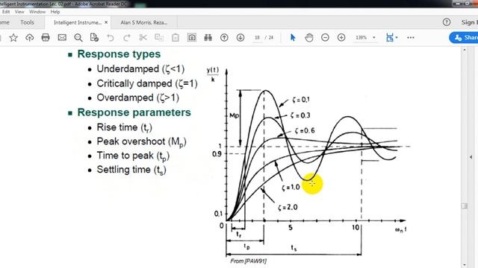Click the Sign In link
The image size is (478, 268).
[x=469, y=22]
